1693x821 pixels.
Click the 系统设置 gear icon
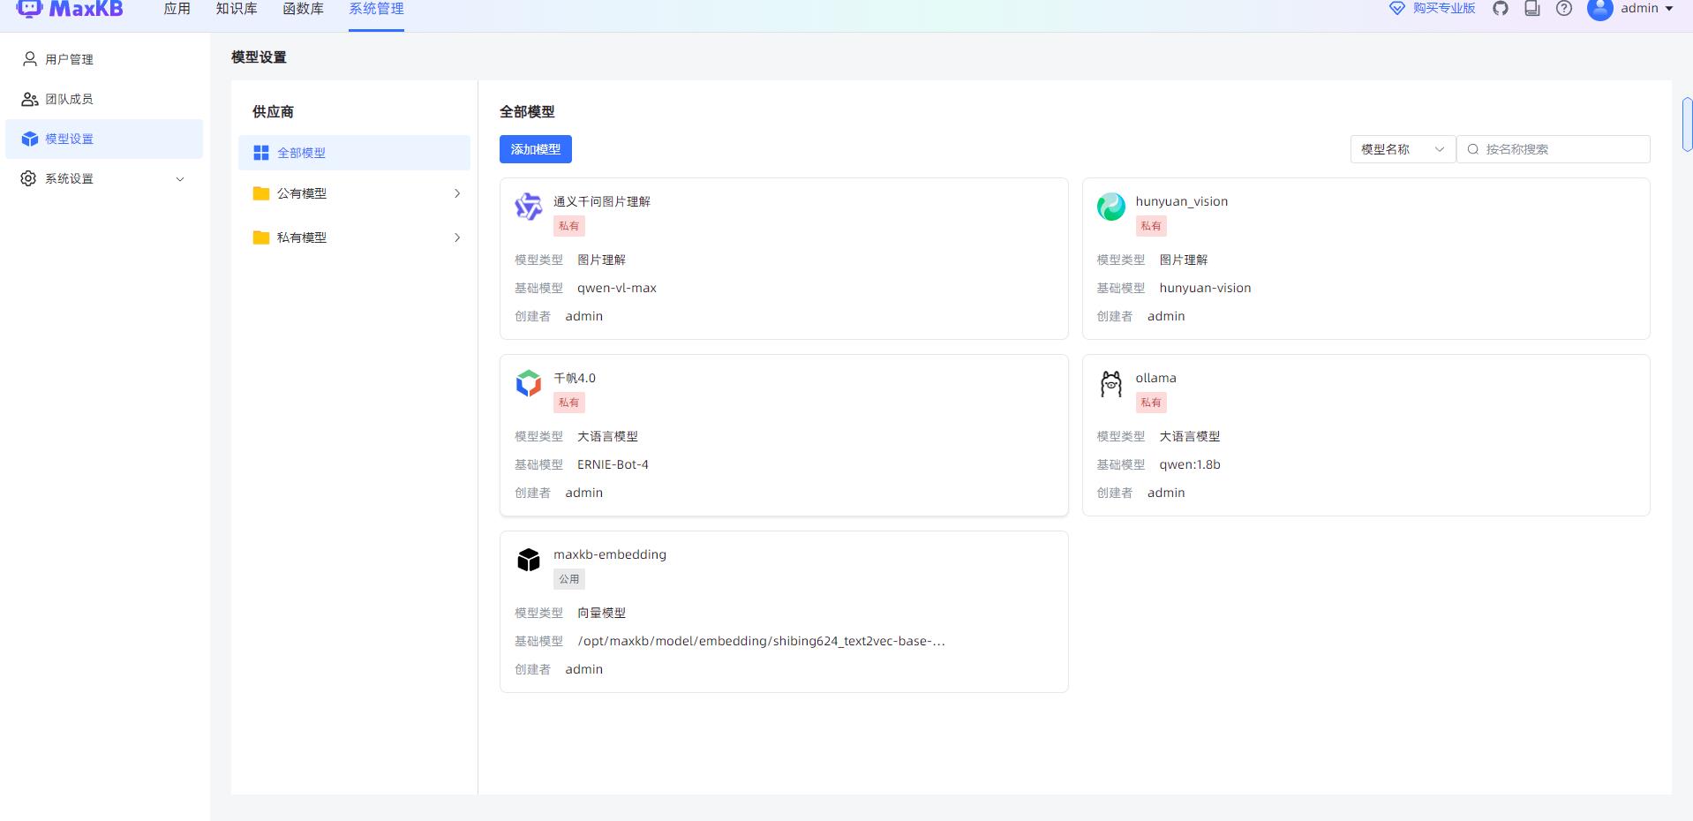click(x=28, y=178)
